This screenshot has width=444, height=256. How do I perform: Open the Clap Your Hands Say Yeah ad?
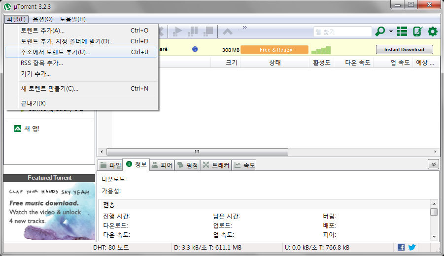click(49, 211)
